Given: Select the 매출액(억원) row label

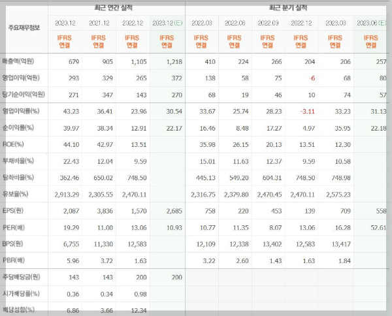Looking at the screenshot, I should pyautogui.click(x=18, y=61).
